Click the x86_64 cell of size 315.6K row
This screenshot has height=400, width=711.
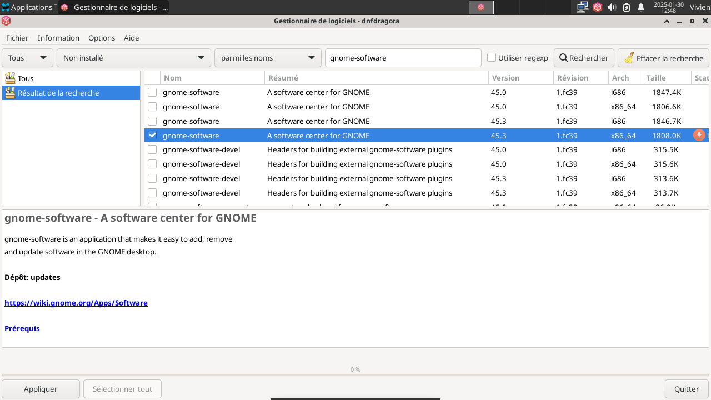[623, 164]
